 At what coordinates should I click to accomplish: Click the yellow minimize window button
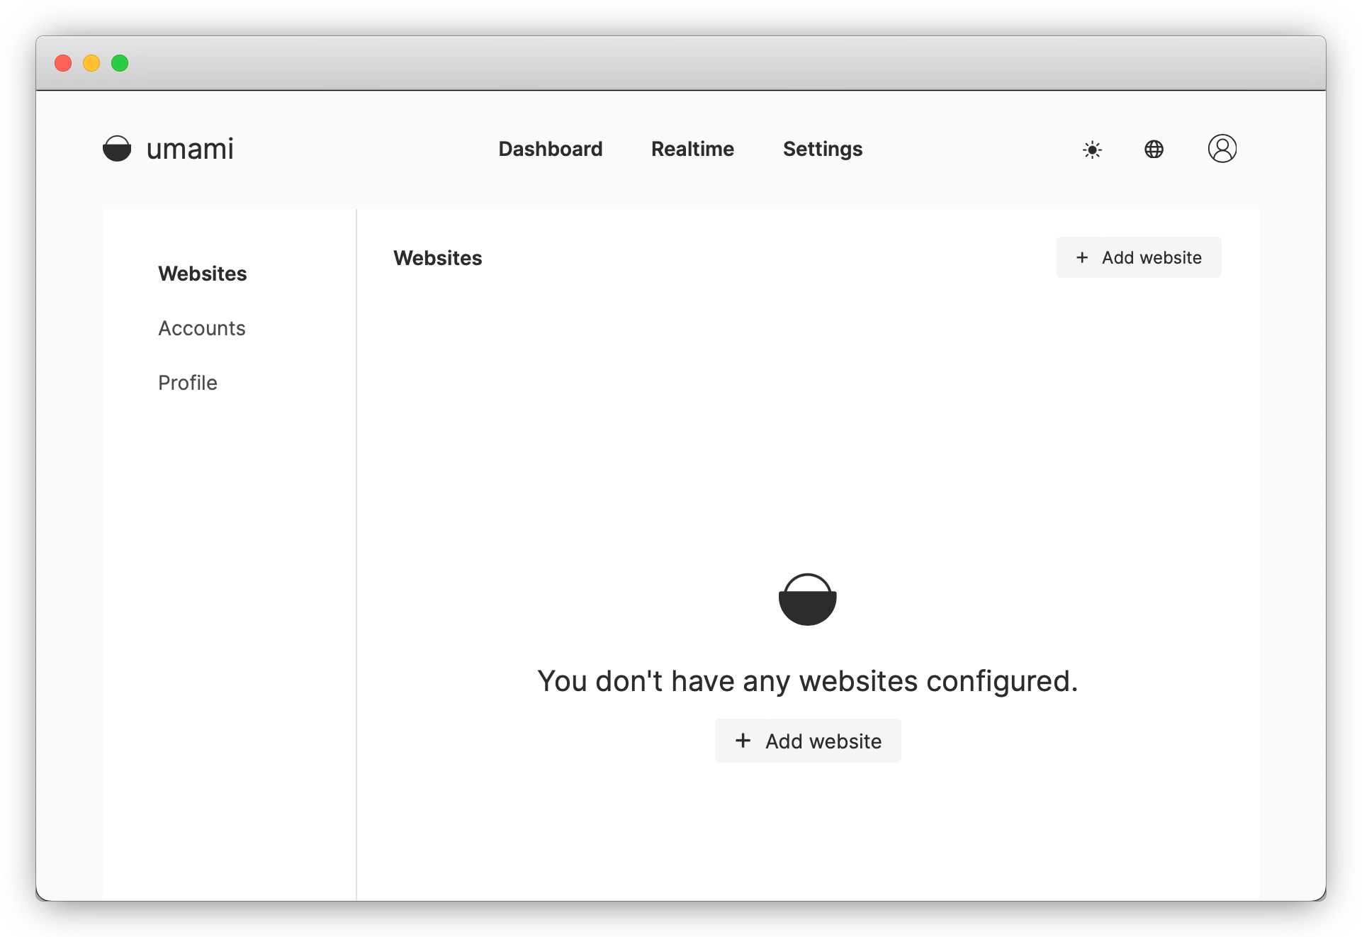(91, 63)
